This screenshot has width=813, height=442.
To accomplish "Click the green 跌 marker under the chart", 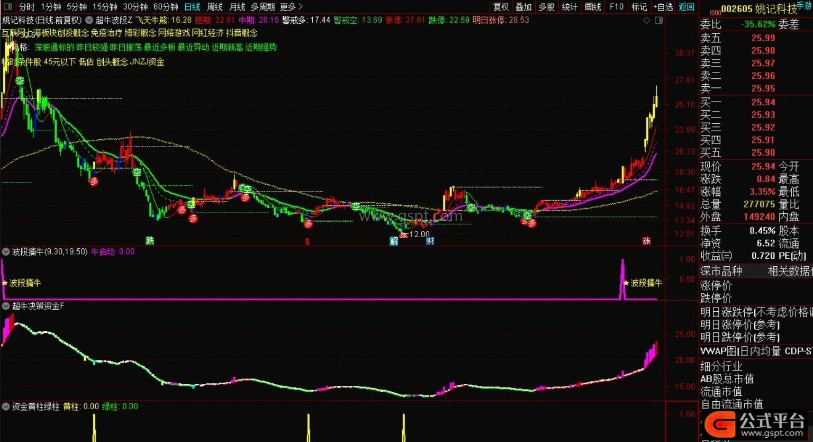I will tap(150, 241).
